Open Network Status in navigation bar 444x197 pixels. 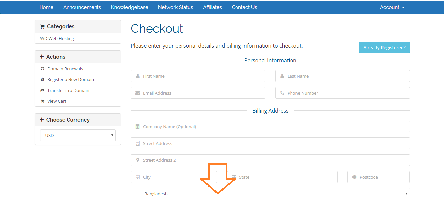point(176,7)
